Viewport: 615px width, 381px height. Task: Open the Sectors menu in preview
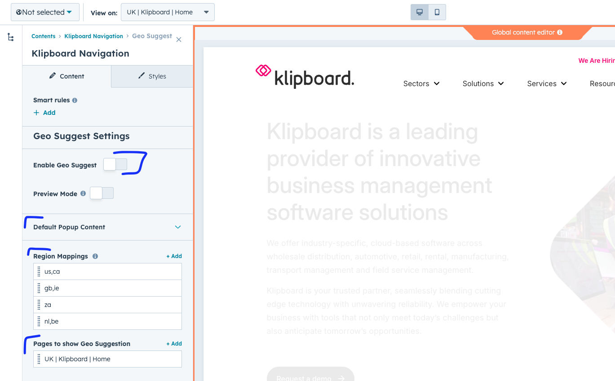421,83
